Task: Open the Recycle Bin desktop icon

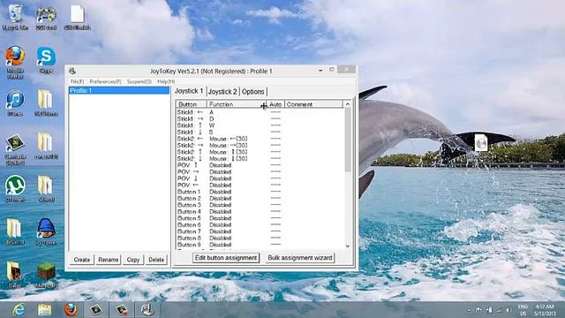Action: tap(15, 17)
